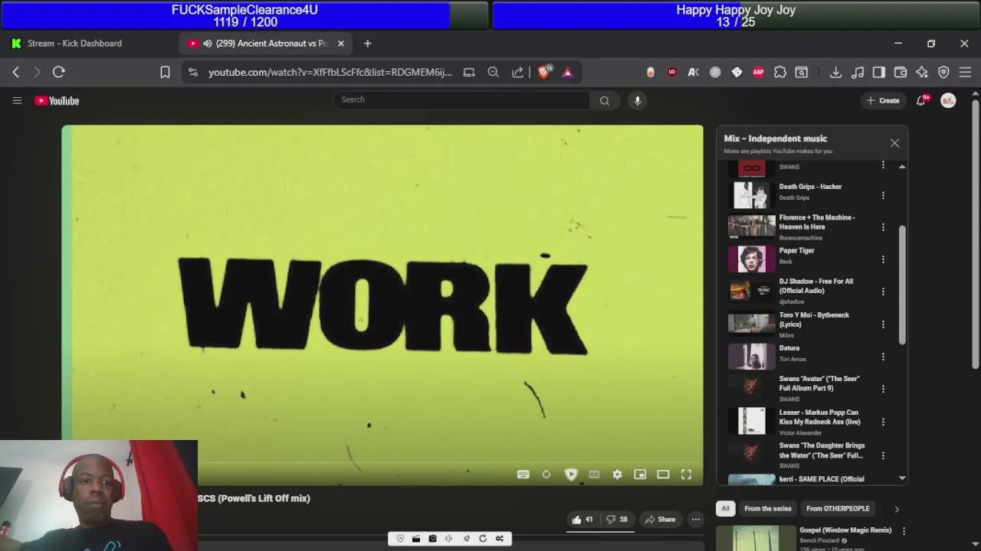Open options for Gospel (Window Magic Remix)
The height and width of the screenshot is (551, 981).
[x=904, y=531]
